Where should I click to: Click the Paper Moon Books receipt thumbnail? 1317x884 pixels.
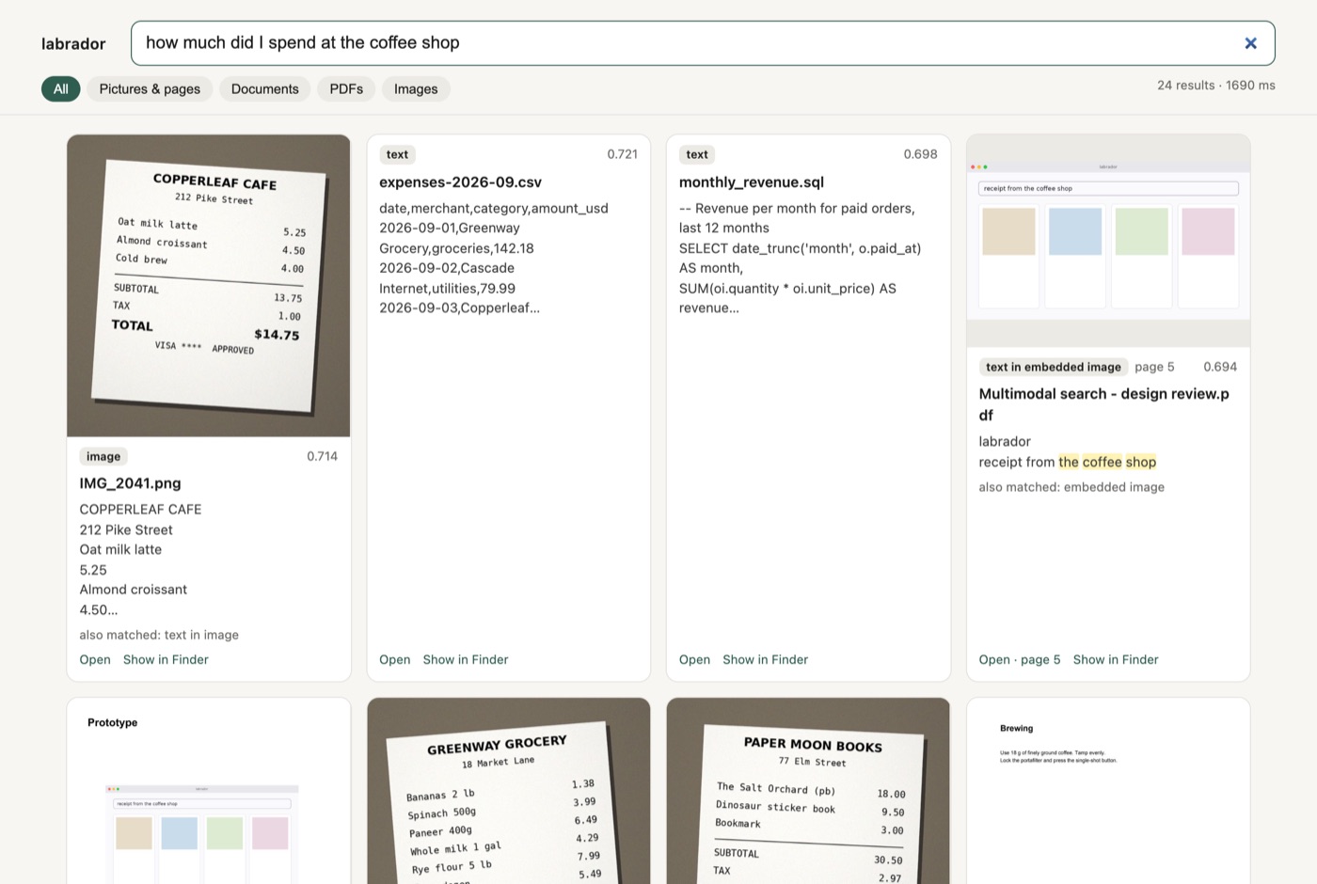808,791
